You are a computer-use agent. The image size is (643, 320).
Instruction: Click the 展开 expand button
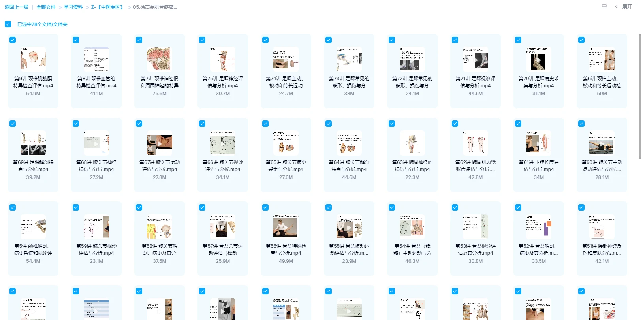(x=627, y=7)
